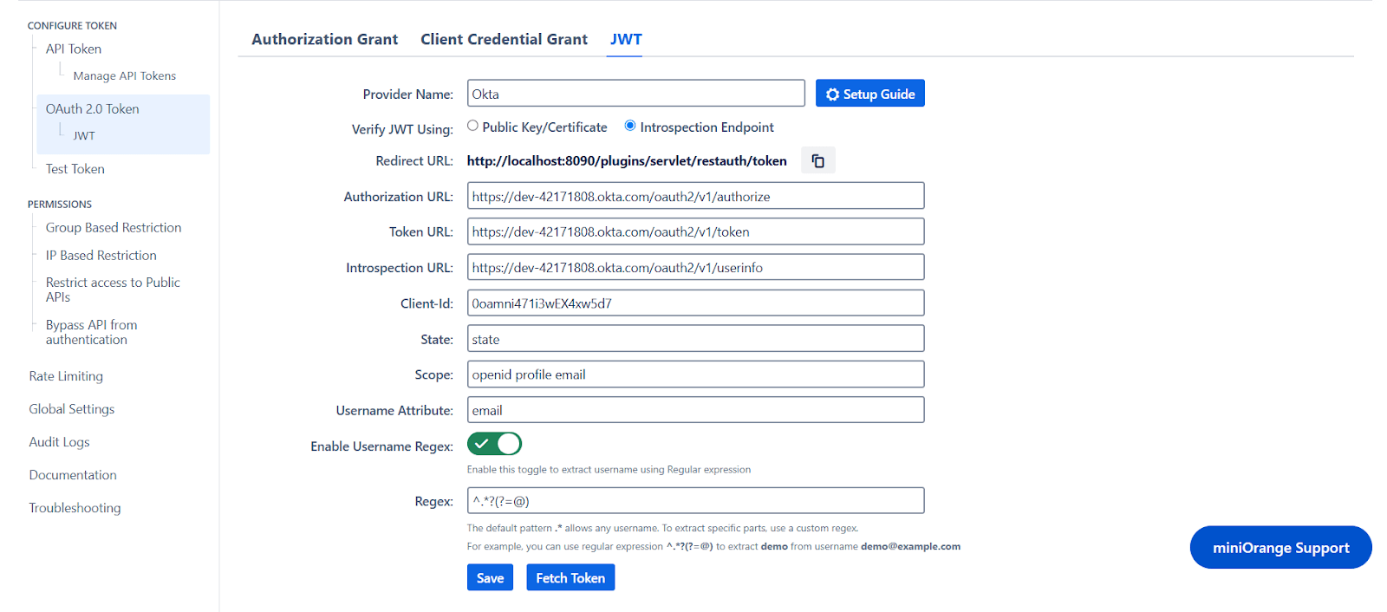1387x612 pixels.
Task: Open Audit Logs page
Action: click(59, 442)
